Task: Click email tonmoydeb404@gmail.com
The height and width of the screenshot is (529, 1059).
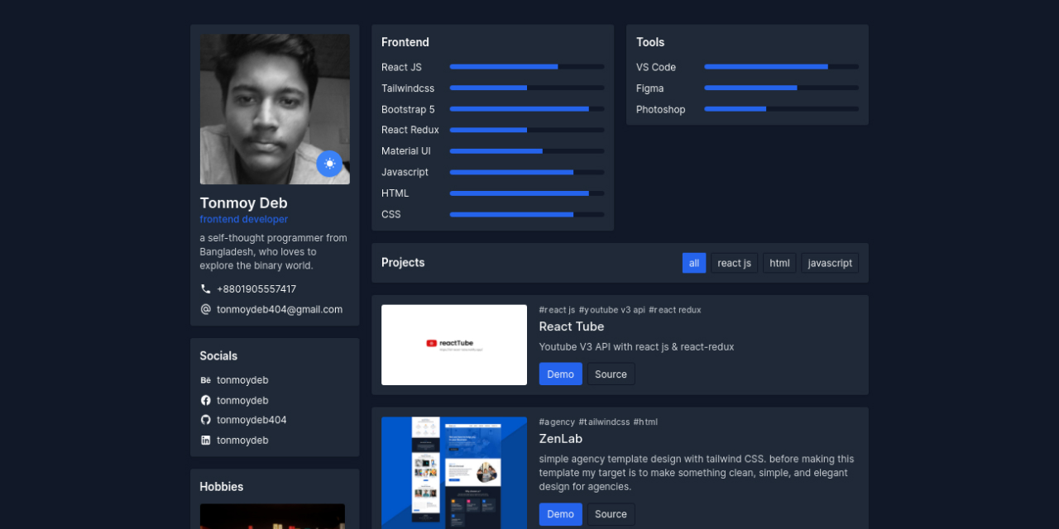Action: coord(280,309)
